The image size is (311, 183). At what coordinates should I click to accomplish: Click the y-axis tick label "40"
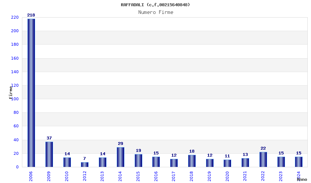coord(16,140)
